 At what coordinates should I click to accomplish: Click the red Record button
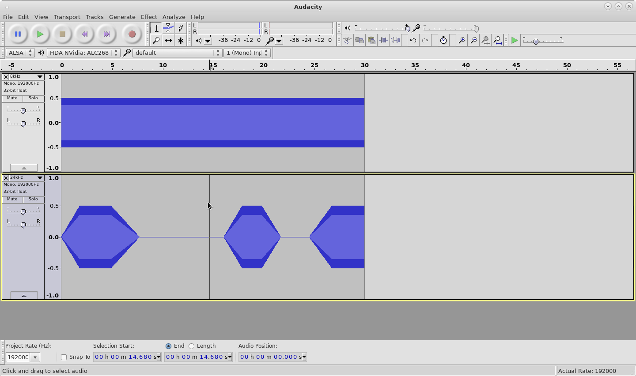pos(132,34)
